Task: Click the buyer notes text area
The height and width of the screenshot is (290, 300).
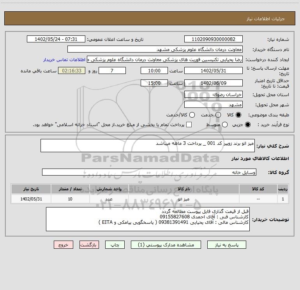Action: click(x=148, y=219)
